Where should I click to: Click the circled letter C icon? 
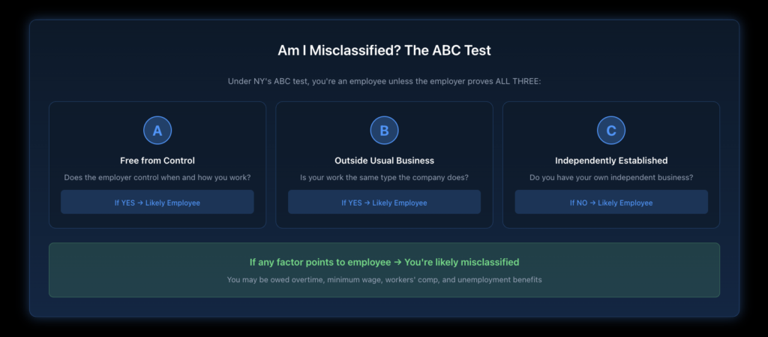pyautogui.click(x=611, y=131)
